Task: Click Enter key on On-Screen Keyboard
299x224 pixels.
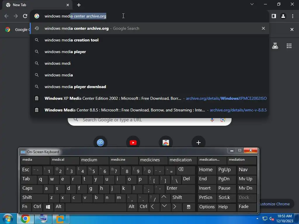Action: 180,188
